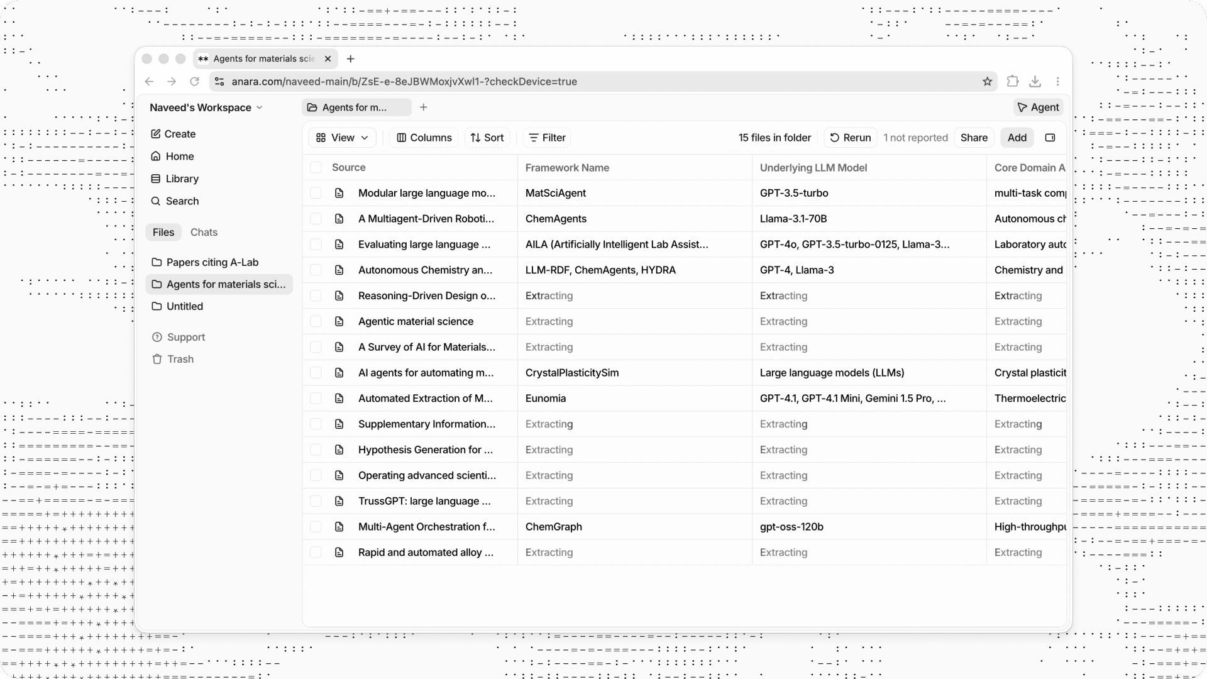Click document icon for Operating advanced scienti row

click(x=339, y=475)
